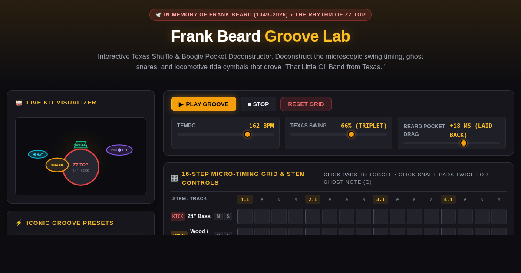This screenshot has width=521, height=273.
Task: Click the In Memory of Frank Beard banner
Action: pos(260,15)
